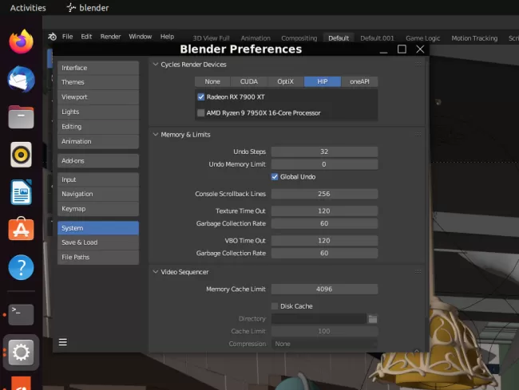The image size is (519, 390).
Task: Enable the Disk Cache checkbox
Action: point(275,306)
